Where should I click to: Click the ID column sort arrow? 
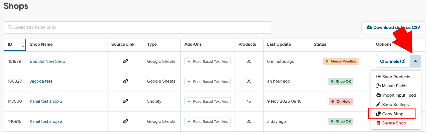click(x=23, y=45)
